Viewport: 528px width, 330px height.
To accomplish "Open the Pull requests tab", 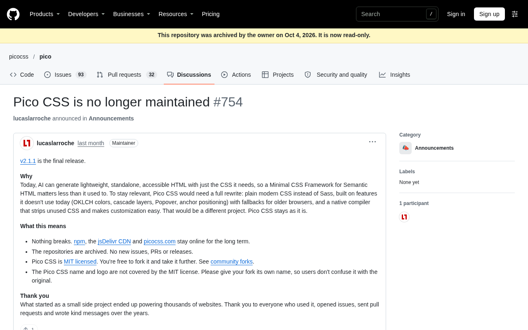I will 127,75.
